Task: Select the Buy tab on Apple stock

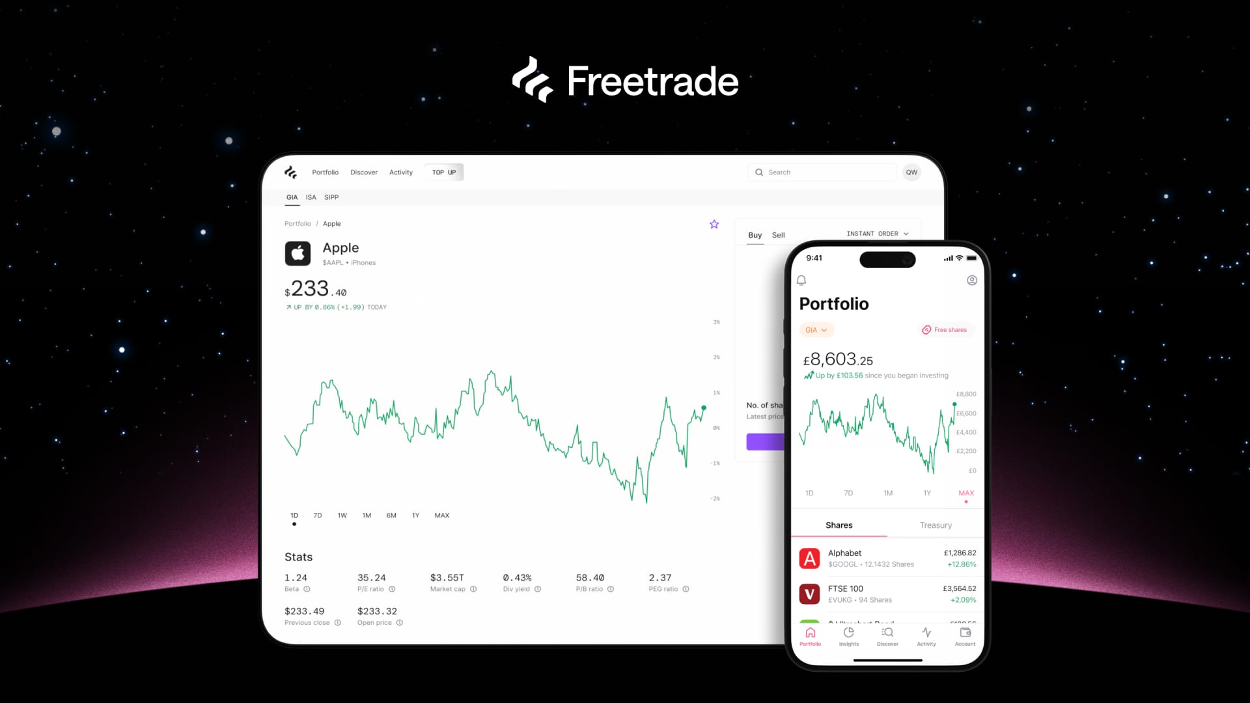Action: click(x=755, y=234)
